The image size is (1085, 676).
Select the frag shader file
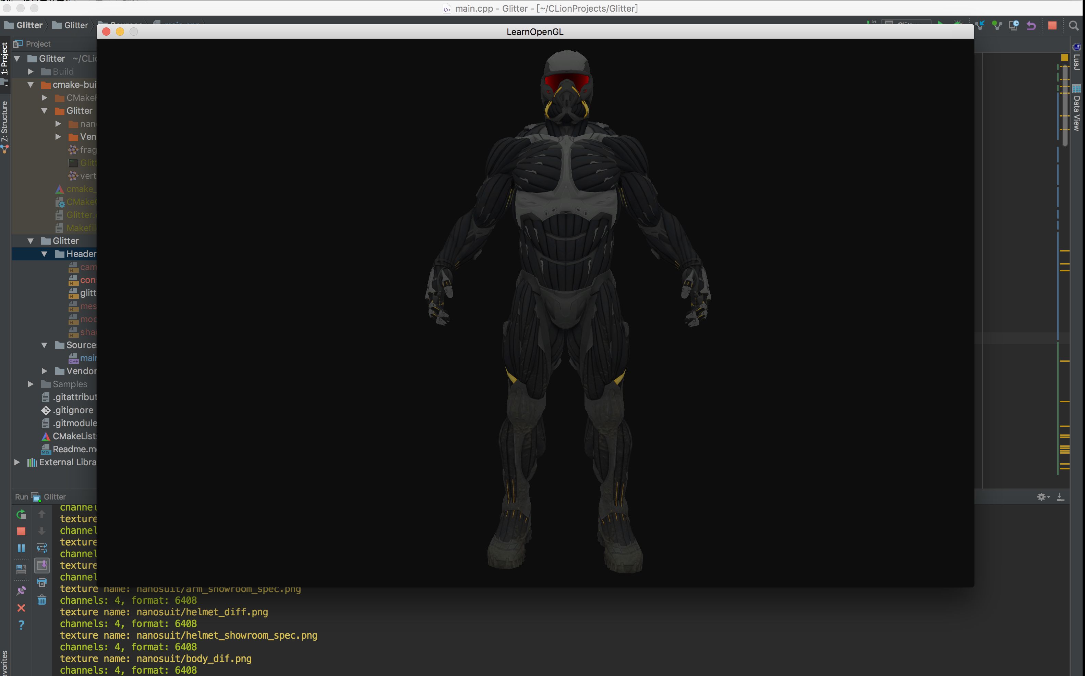click(83, 150)
